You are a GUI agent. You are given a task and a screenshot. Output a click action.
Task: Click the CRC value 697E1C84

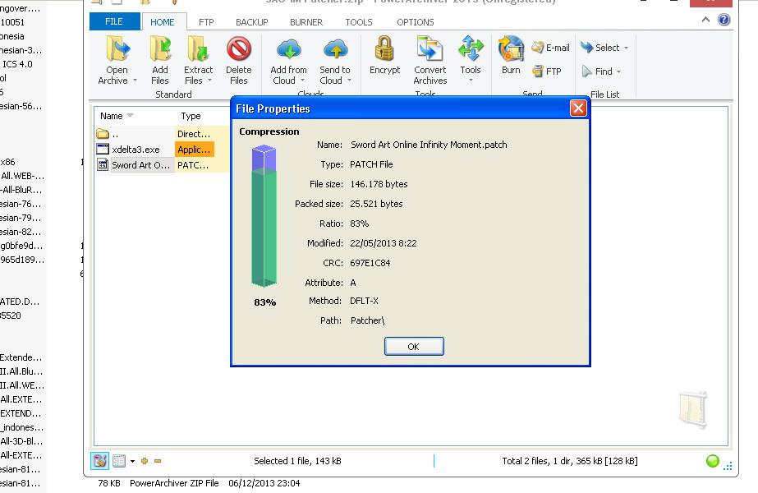(370, 263)
